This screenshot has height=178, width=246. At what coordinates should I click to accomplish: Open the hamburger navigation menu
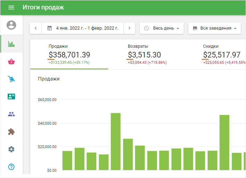tap(11, 7)
